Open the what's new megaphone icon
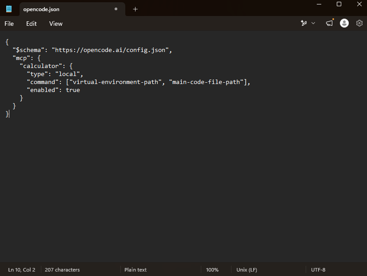This screenshot has width=367, height=276. pyautogui.click(x=329, y=23)
